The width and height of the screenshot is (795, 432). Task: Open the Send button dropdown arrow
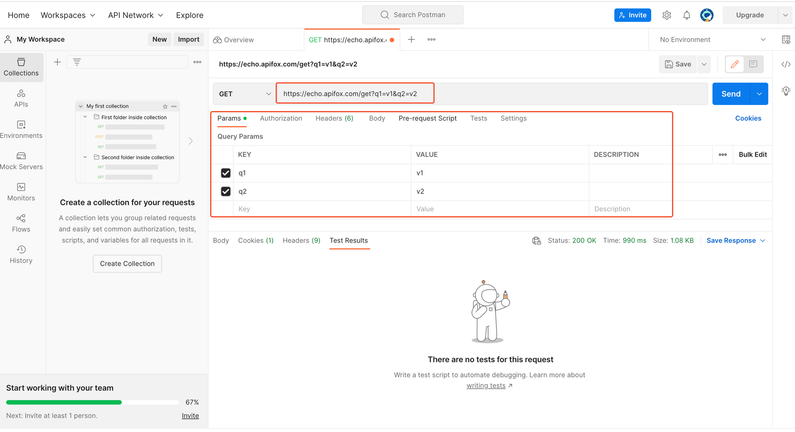tap(759, 94)
